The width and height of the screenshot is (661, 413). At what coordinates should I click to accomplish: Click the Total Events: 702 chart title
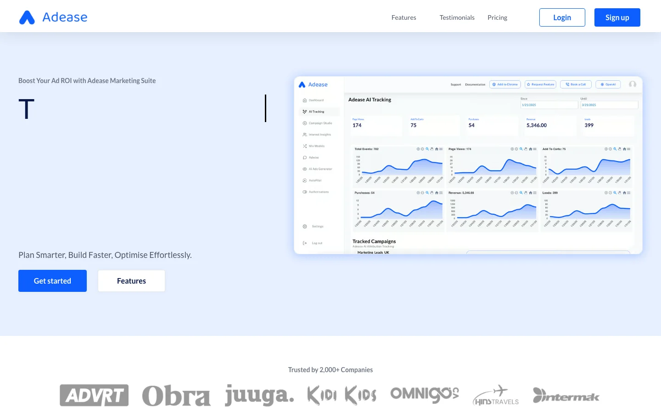click(x=366, y=149)
